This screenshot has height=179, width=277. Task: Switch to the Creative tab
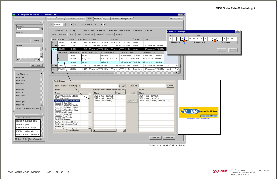[x=99, y=19]
